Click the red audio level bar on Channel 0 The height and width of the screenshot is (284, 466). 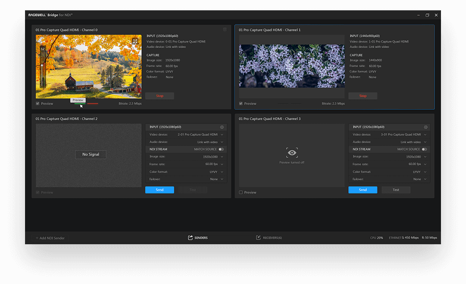coord(93,103)
